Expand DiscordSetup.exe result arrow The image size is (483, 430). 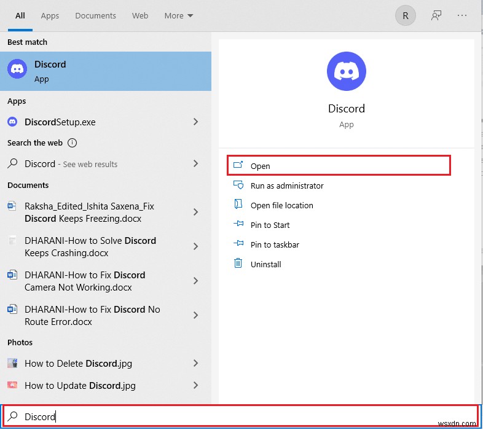click(196, 122)
